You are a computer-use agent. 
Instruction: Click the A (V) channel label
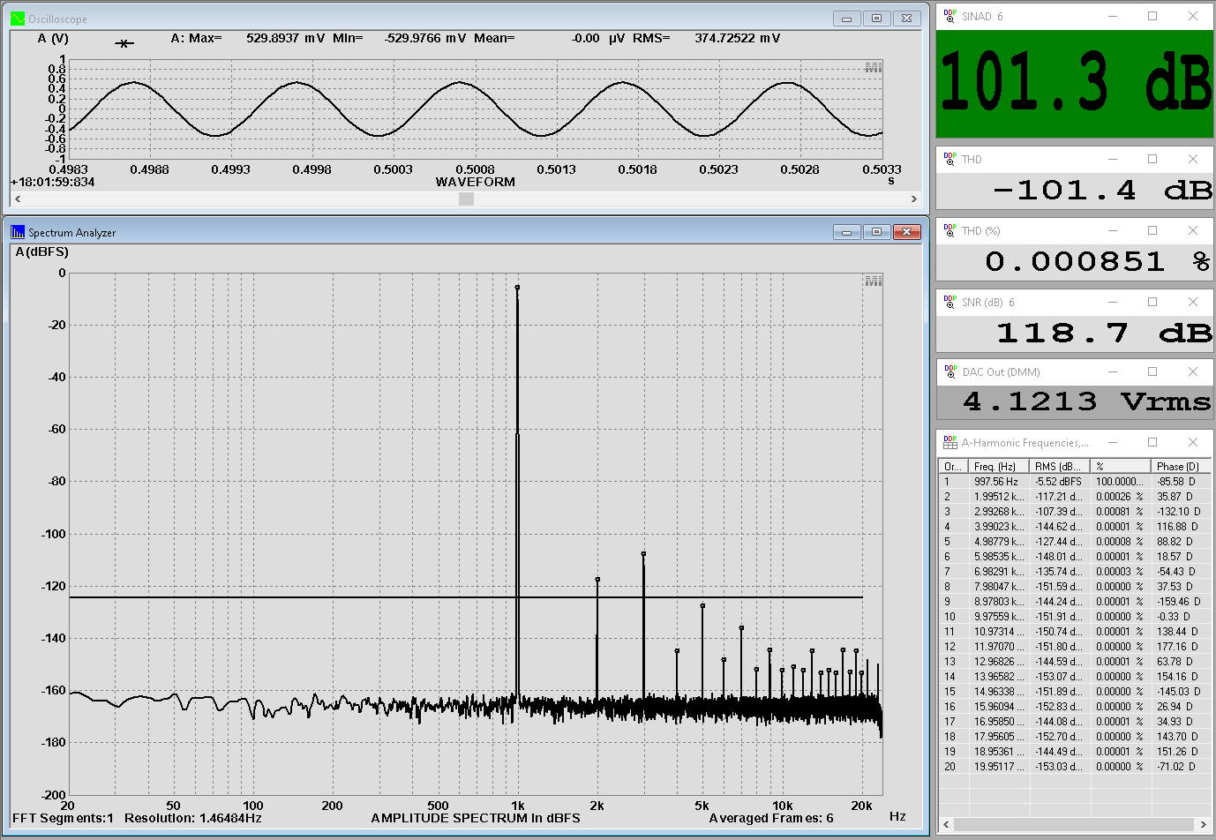53,38
